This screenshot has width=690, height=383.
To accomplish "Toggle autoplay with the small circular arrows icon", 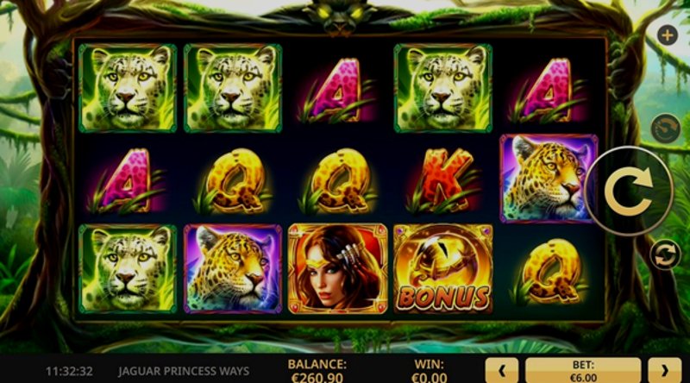I will pyautogui.click(x=665, y=254).
